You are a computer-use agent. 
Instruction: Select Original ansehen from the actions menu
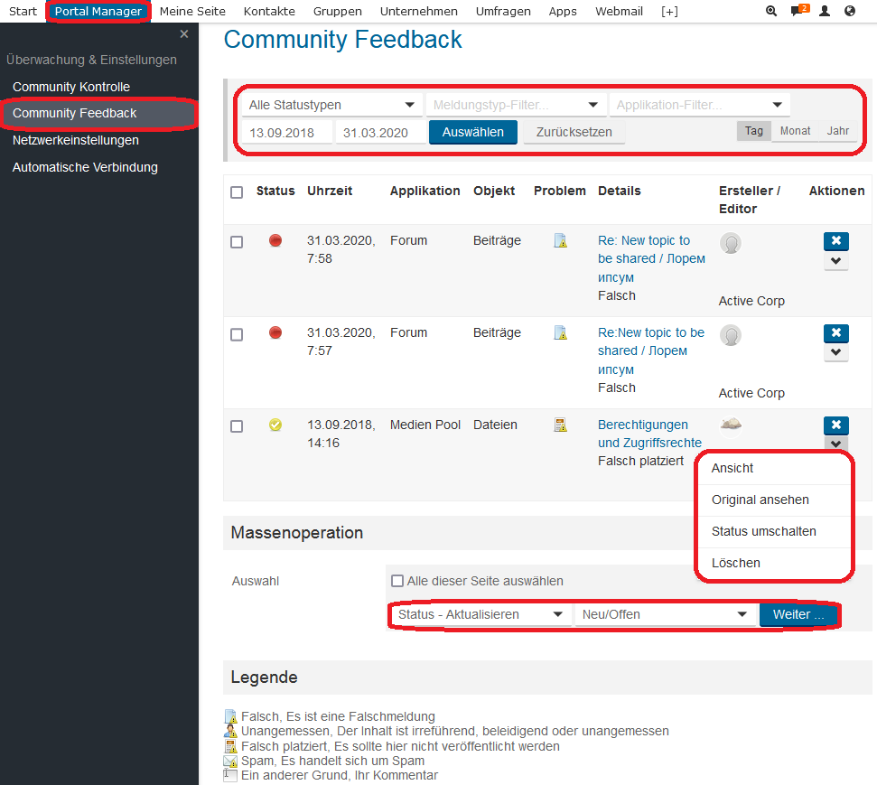tap(775, 500)
